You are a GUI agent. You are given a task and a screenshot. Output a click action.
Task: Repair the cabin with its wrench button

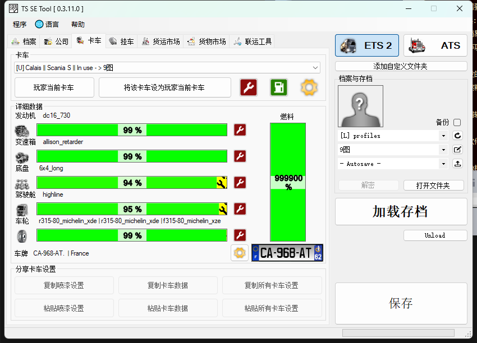(240, 209)
